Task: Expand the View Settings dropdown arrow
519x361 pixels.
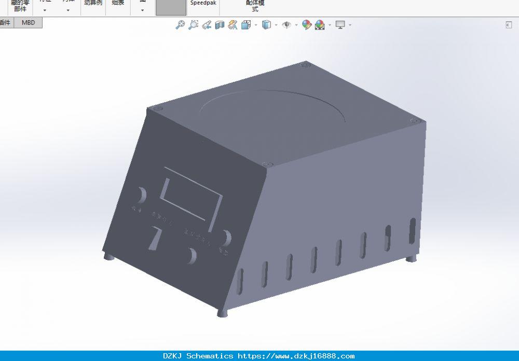Action: pos(350,25)
